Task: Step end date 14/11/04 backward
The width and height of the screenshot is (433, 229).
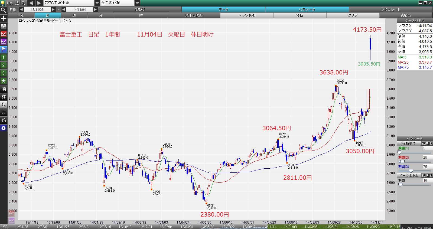Action: tap(64, 9)
